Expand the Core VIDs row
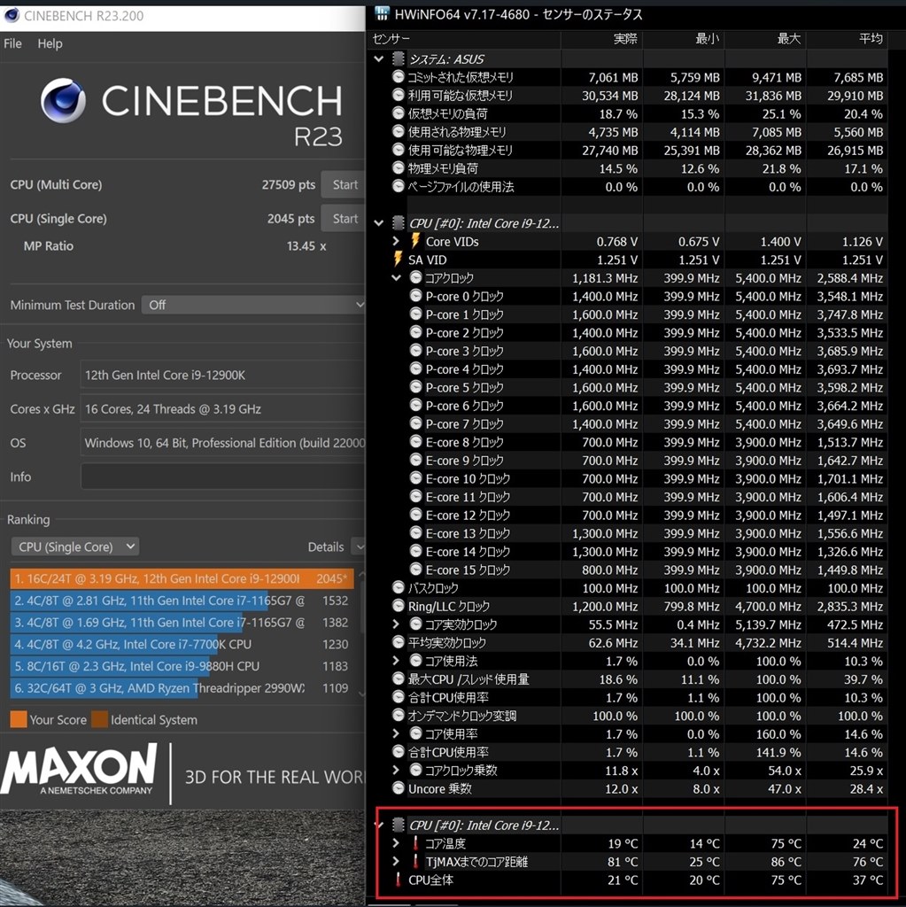906x907 pixels. coord(396,241)
